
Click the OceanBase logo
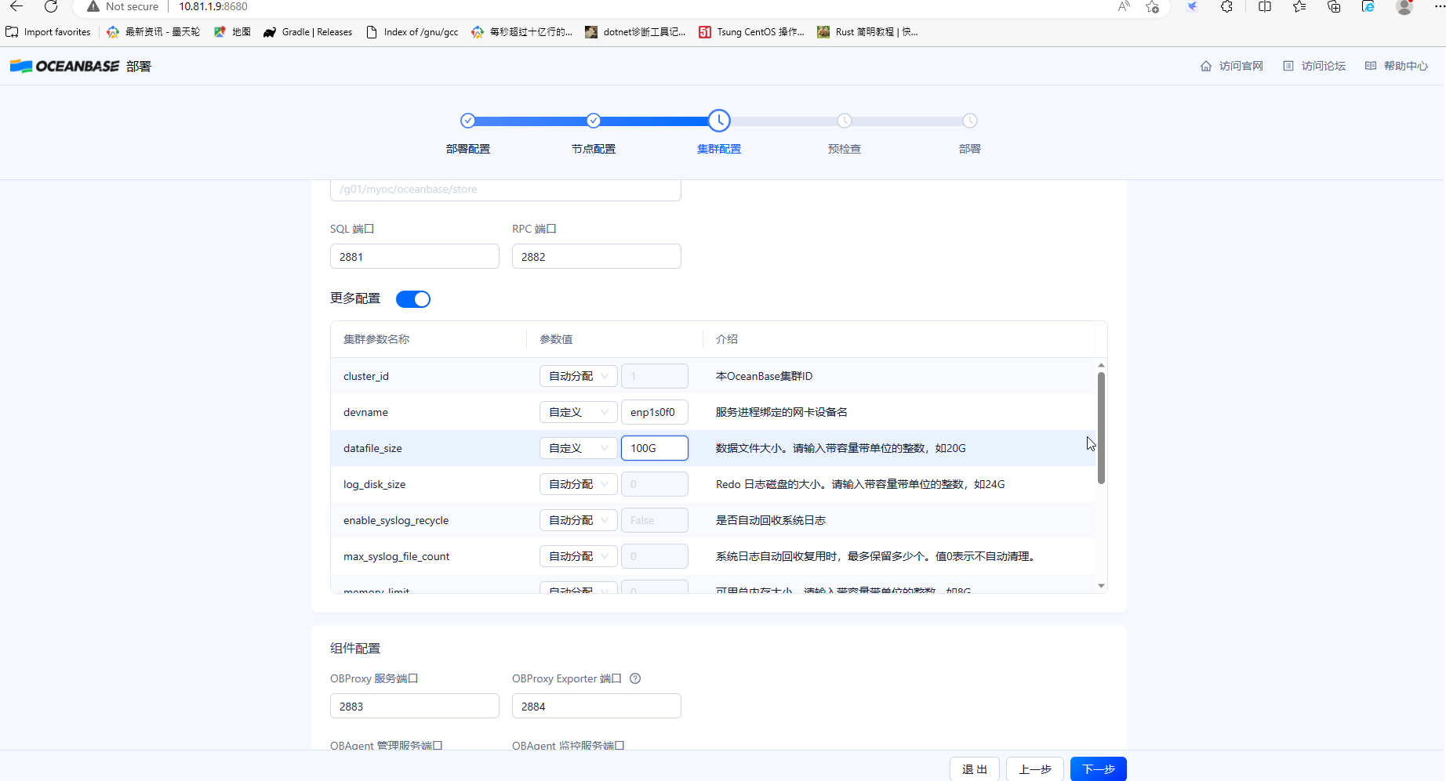click(x=65, y=66)
